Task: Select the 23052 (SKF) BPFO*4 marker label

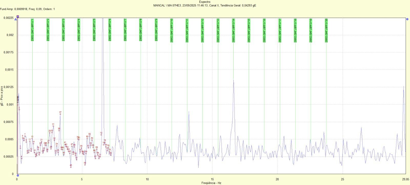Action: coord(79,30)
